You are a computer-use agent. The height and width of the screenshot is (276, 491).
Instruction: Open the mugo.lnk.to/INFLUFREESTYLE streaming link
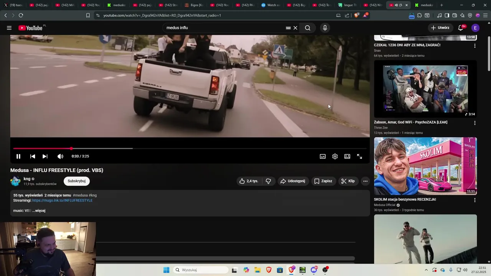pos(62,200)
